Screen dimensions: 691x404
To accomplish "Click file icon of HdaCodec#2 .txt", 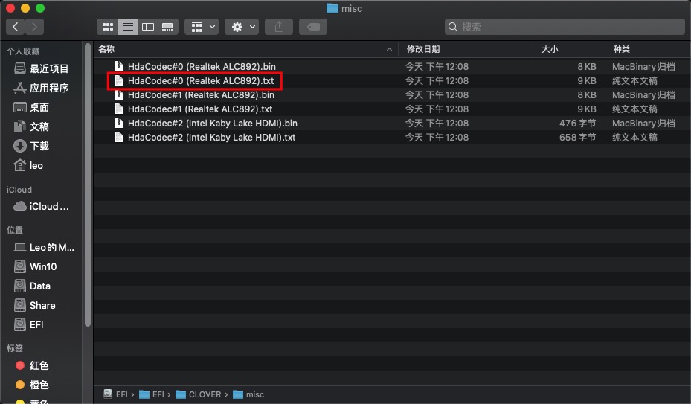I will click(118, 137).
